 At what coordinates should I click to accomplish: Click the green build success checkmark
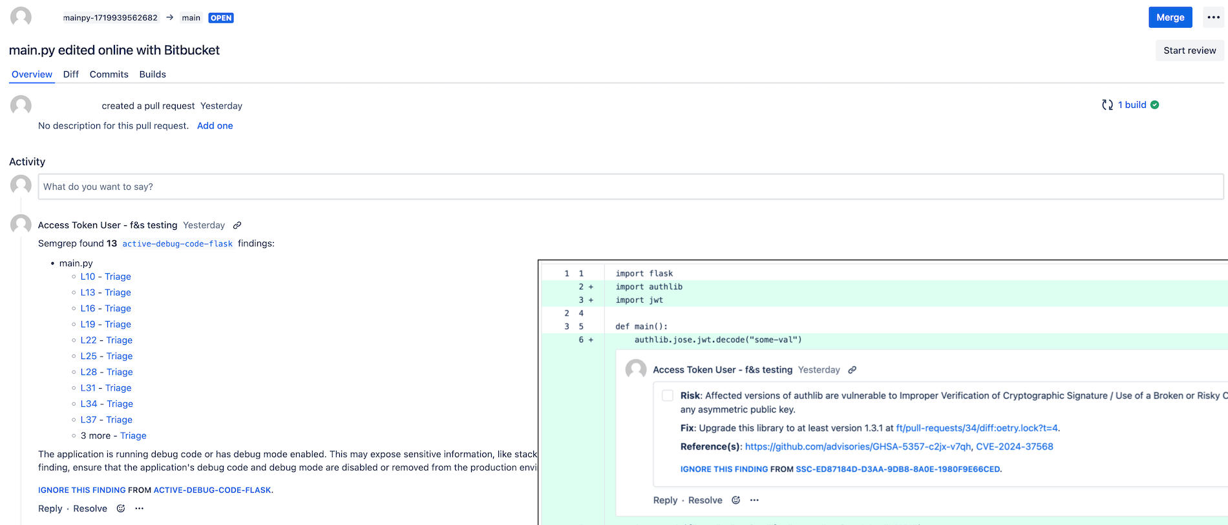1155,105
